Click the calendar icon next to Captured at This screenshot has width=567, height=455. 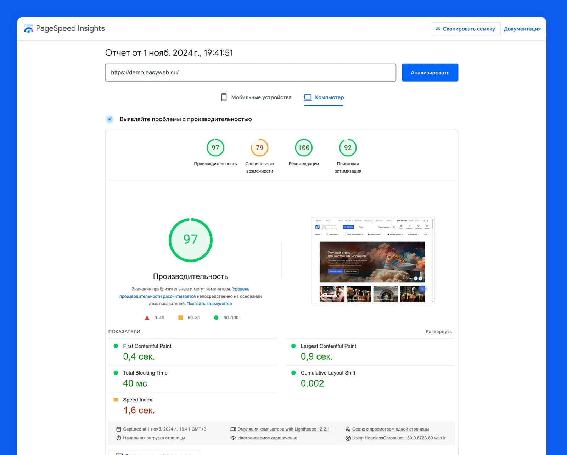(x=119, y=429)
